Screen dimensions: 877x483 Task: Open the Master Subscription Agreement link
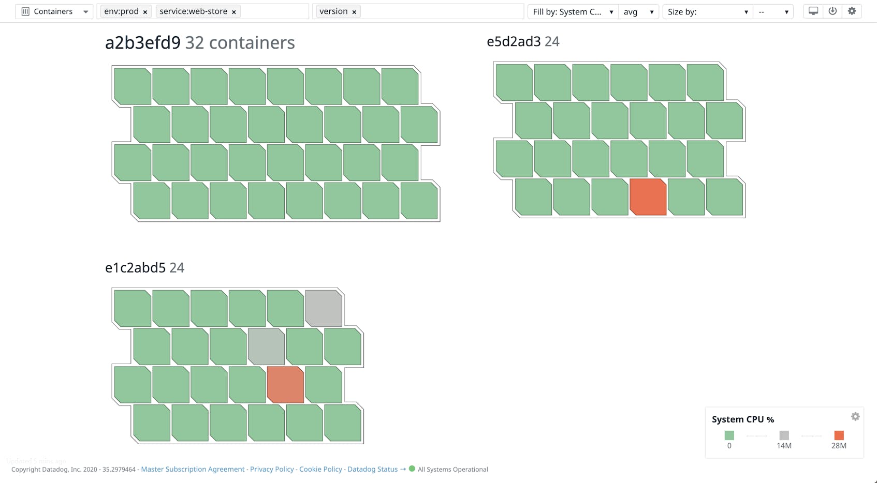click(193, 469)
